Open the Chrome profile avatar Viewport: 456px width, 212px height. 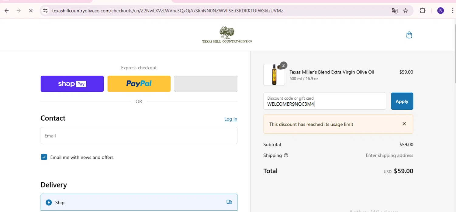[x=440, y=11]
